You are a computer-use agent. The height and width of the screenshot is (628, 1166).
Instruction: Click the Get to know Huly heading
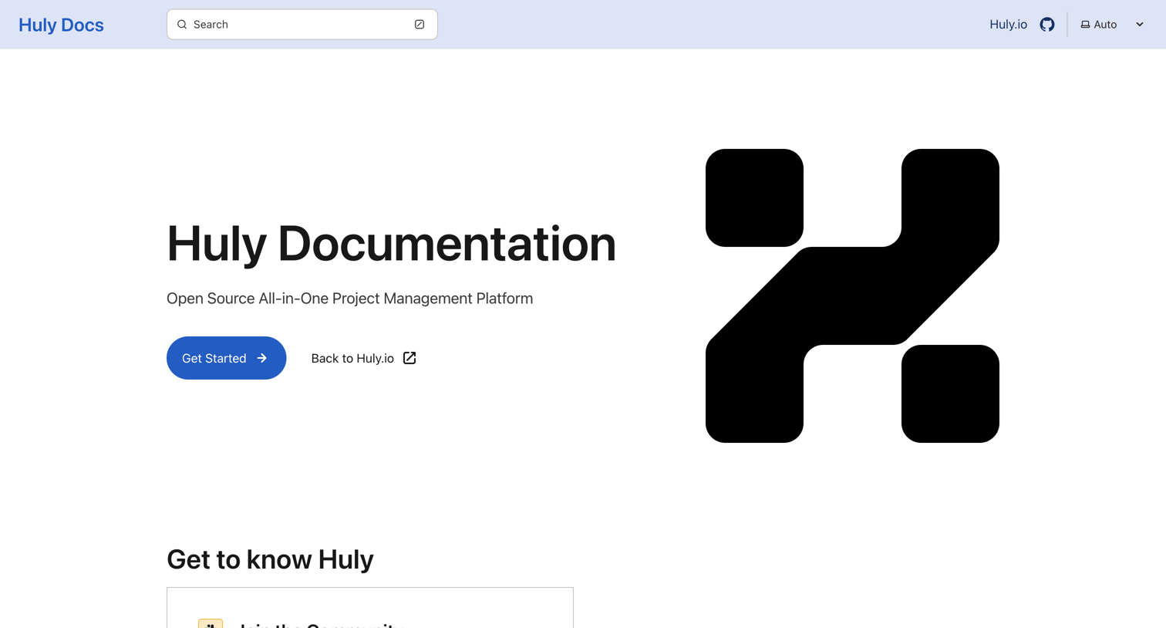tap(270, 559)
